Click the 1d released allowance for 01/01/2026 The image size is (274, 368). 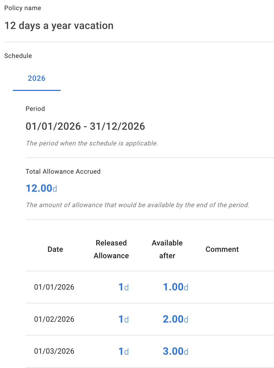(x=123, y=287)
